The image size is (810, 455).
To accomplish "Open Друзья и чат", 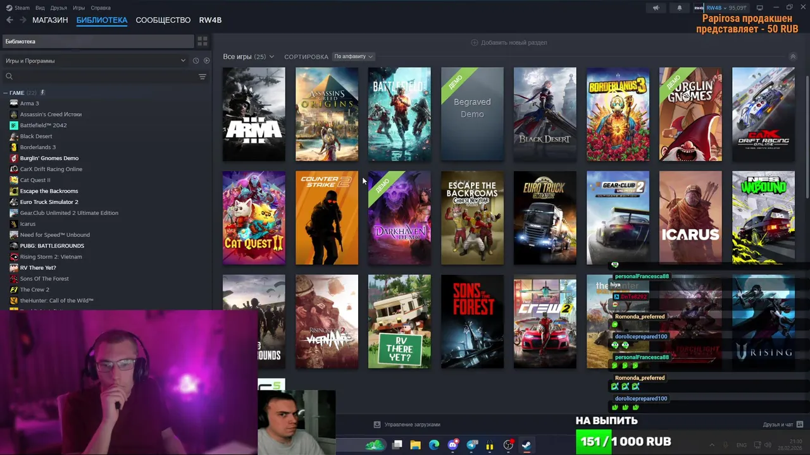I will tap(783, 425).
